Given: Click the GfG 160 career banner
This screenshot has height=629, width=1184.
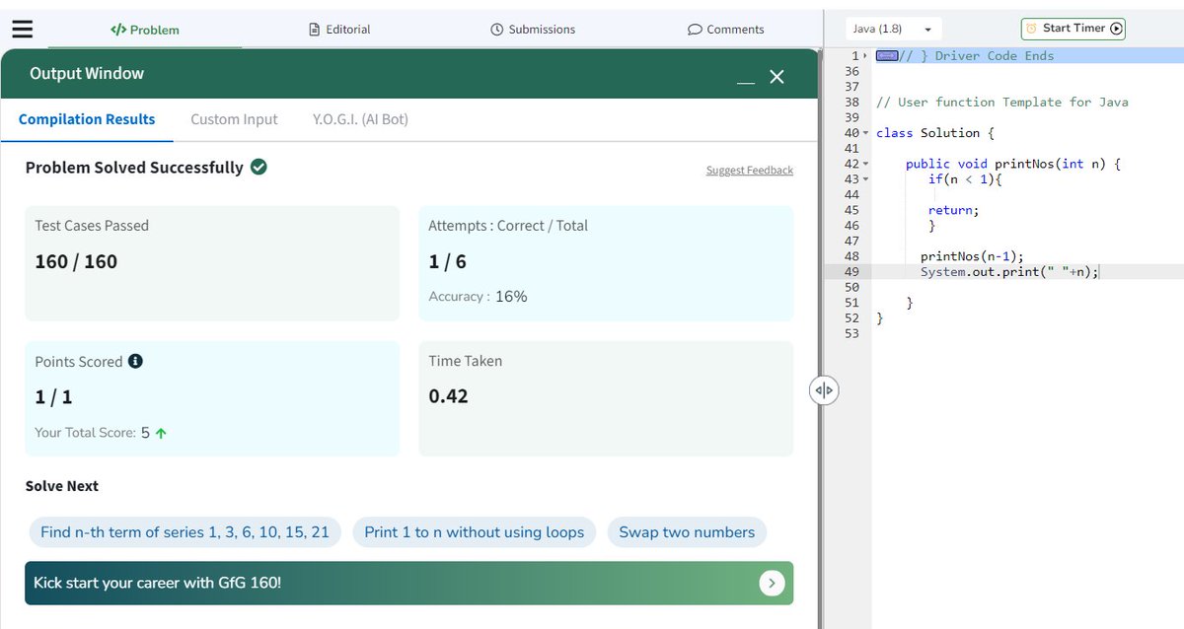Looking at the screenshot, I should (408, 583).
